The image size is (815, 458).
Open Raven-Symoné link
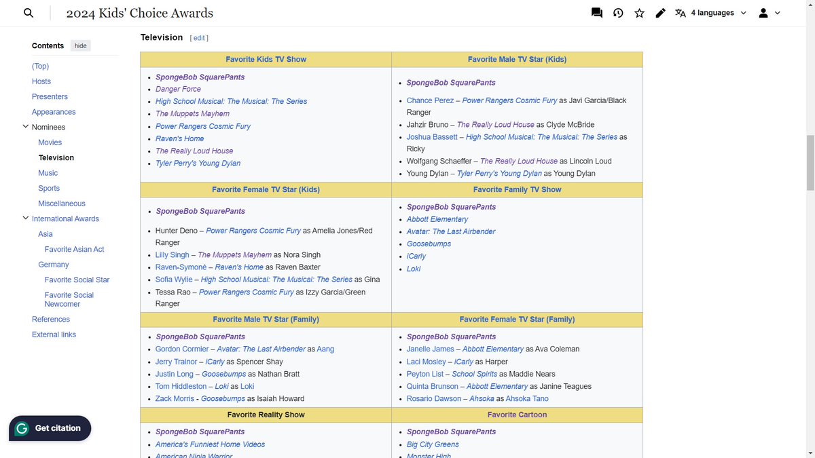point(181,267)
